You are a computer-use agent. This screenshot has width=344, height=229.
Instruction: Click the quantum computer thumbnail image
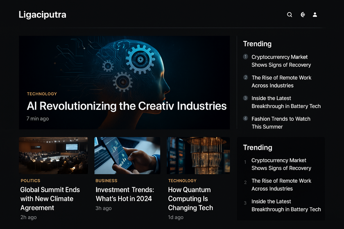pos(198,155)
